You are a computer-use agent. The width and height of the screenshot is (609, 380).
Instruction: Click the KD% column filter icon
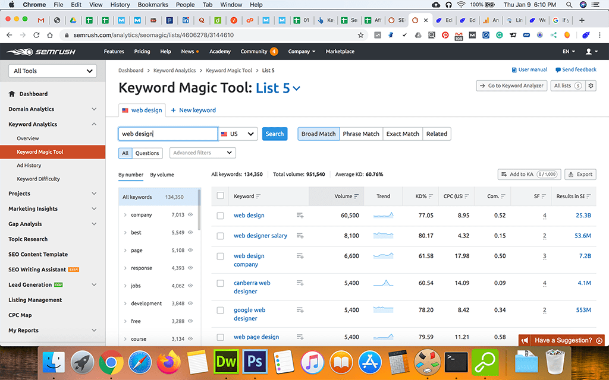(431, 196)
